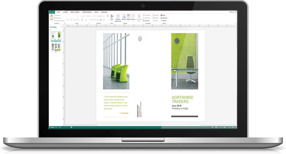
Task: Click single page view icon
Action: 212,127
